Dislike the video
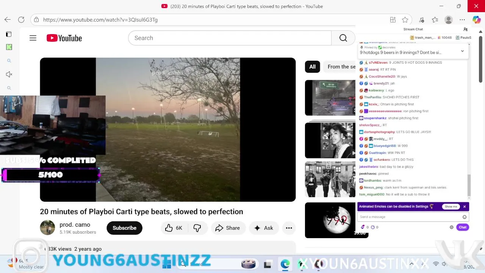The height and width of the screenshot is (273, 485). 197,228
